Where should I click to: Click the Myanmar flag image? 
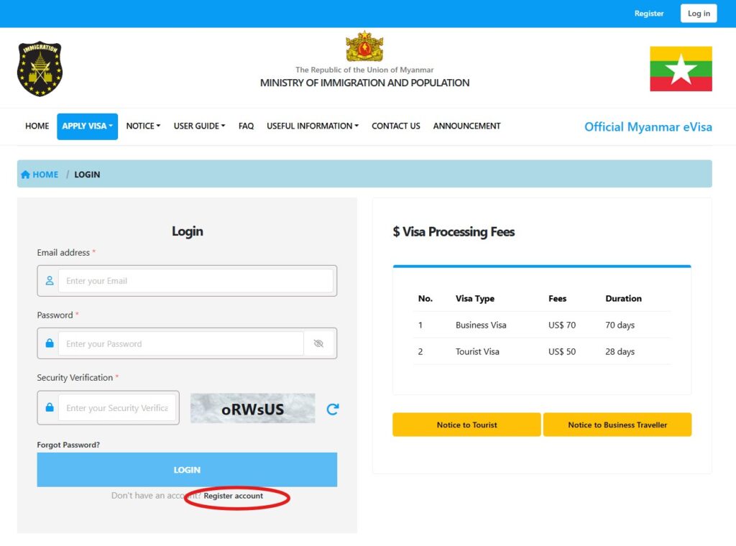pos(681,69)
